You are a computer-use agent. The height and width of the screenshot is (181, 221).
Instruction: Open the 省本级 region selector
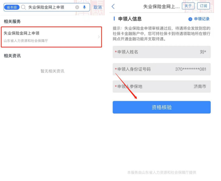[x=12, y=7]
